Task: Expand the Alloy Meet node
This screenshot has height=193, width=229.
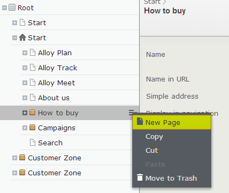Action: (25, 83)
